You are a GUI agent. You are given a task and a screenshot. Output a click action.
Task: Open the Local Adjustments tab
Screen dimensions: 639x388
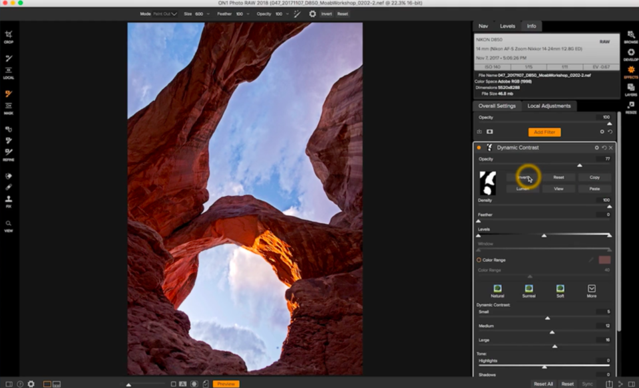pyautogui.click(x=549, y=106)
